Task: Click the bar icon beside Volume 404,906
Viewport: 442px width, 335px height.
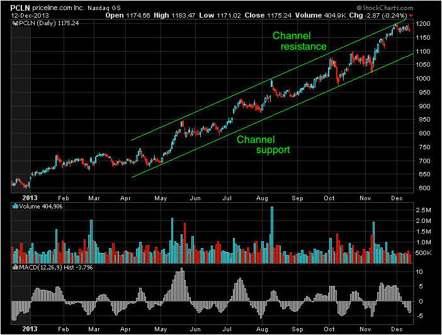Action: click(15, 207)
